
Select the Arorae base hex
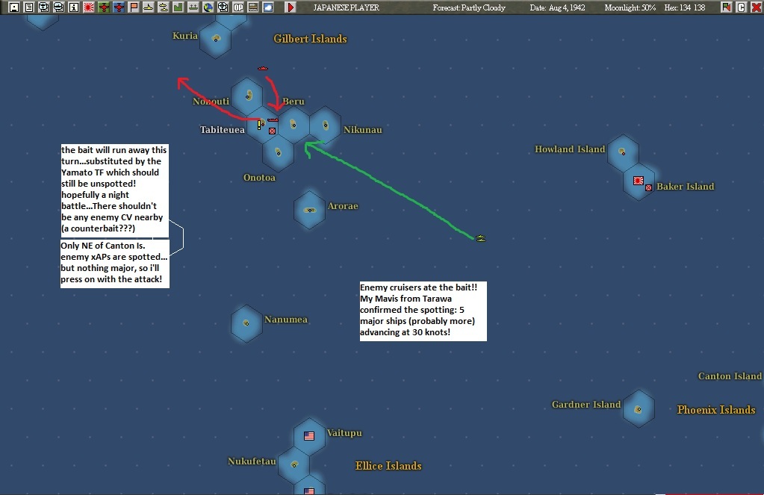click(309, 210)
